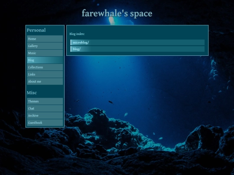Open the blog/ directory link
The image size is (234, 175).
tap(137, 49)
